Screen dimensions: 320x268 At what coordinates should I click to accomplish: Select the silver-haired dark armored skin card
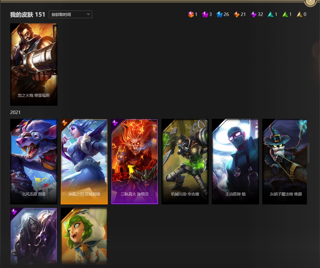tap(34, 236)
